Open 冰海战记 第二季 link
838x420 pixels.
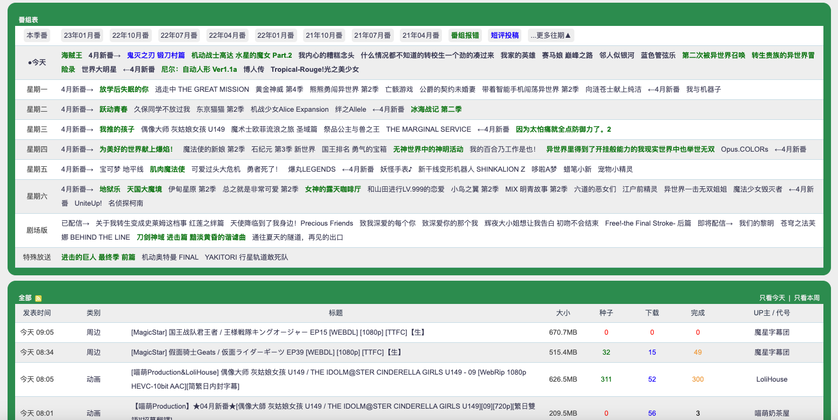click(436, 110)
